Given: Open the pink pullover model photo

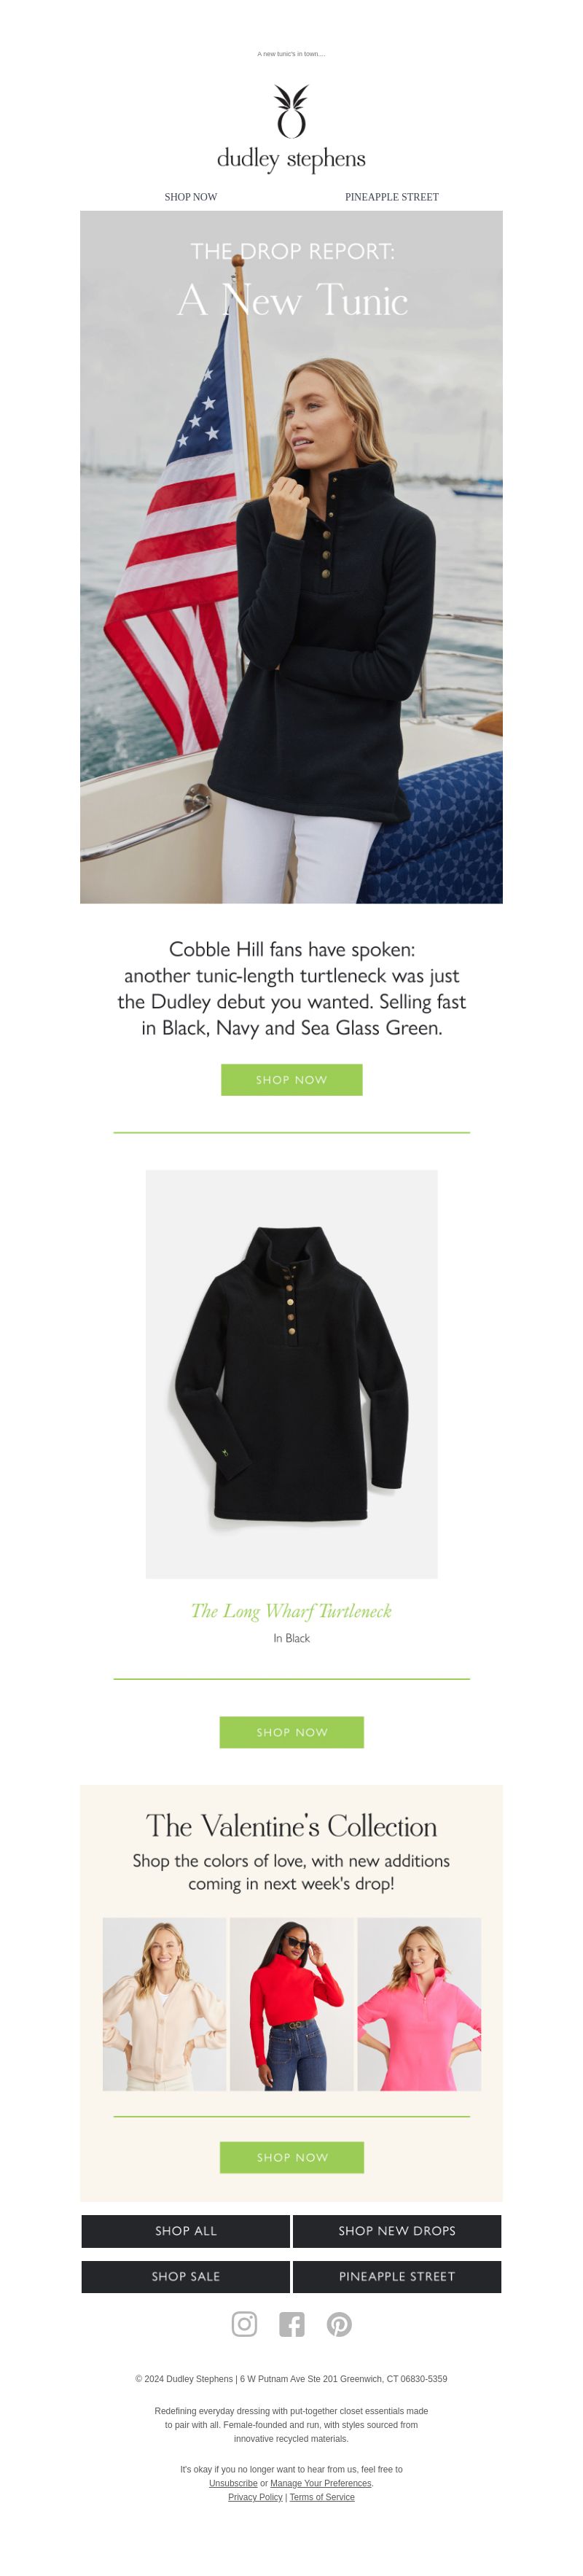Looking at the screenshot, I should (419, 2004).
